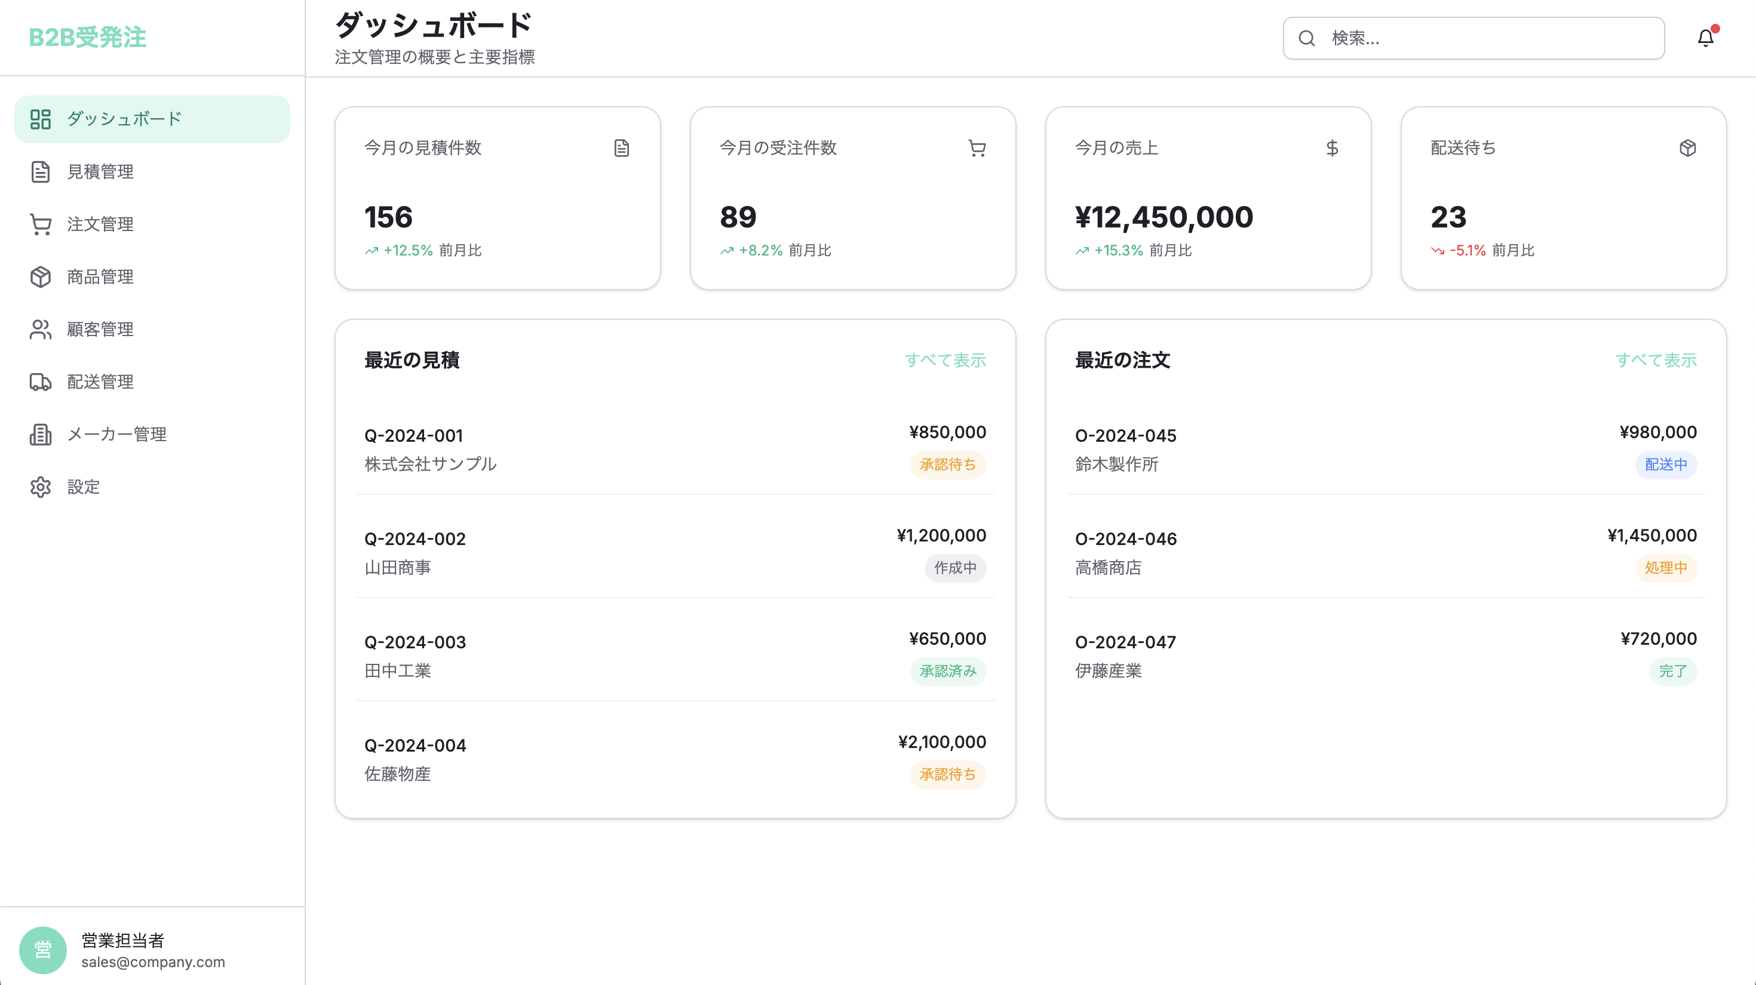Click the 配送中 badge on order O-2024-045

click(1665, 465)
